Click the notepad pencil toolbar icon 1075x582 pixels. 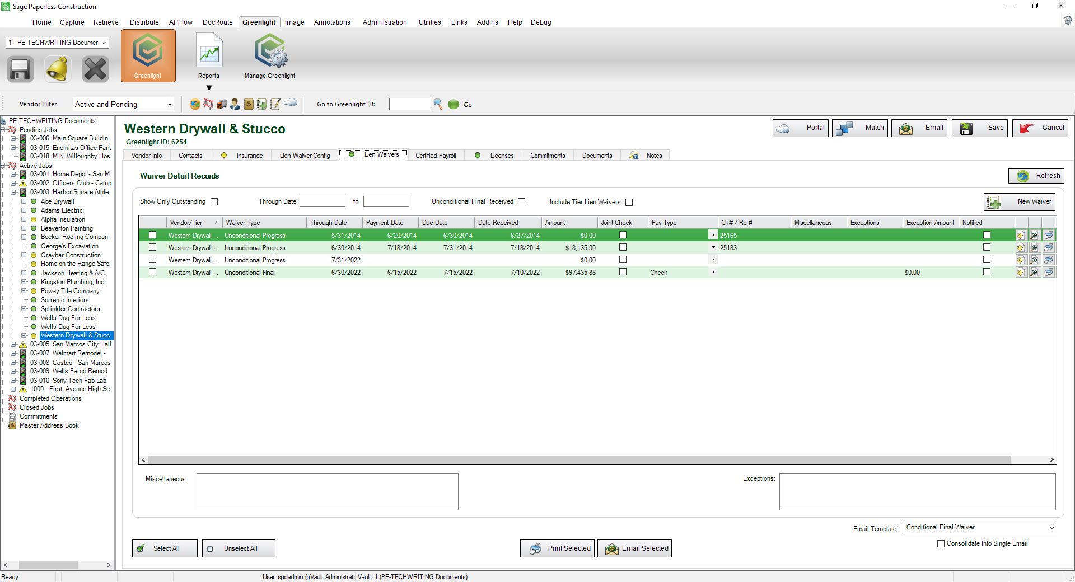tap(275, 104)
